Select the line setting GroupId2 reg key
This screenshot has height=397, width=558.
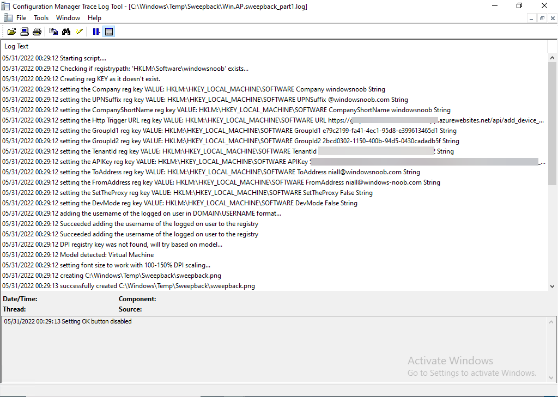[274, 141]
